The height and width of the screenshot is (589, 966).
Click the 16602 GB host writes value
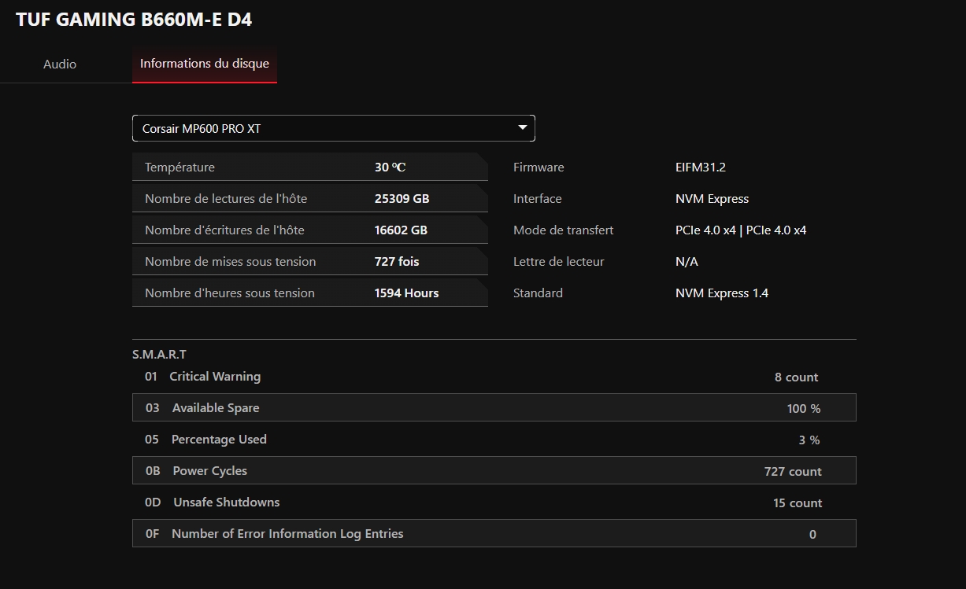pos(401,230)
